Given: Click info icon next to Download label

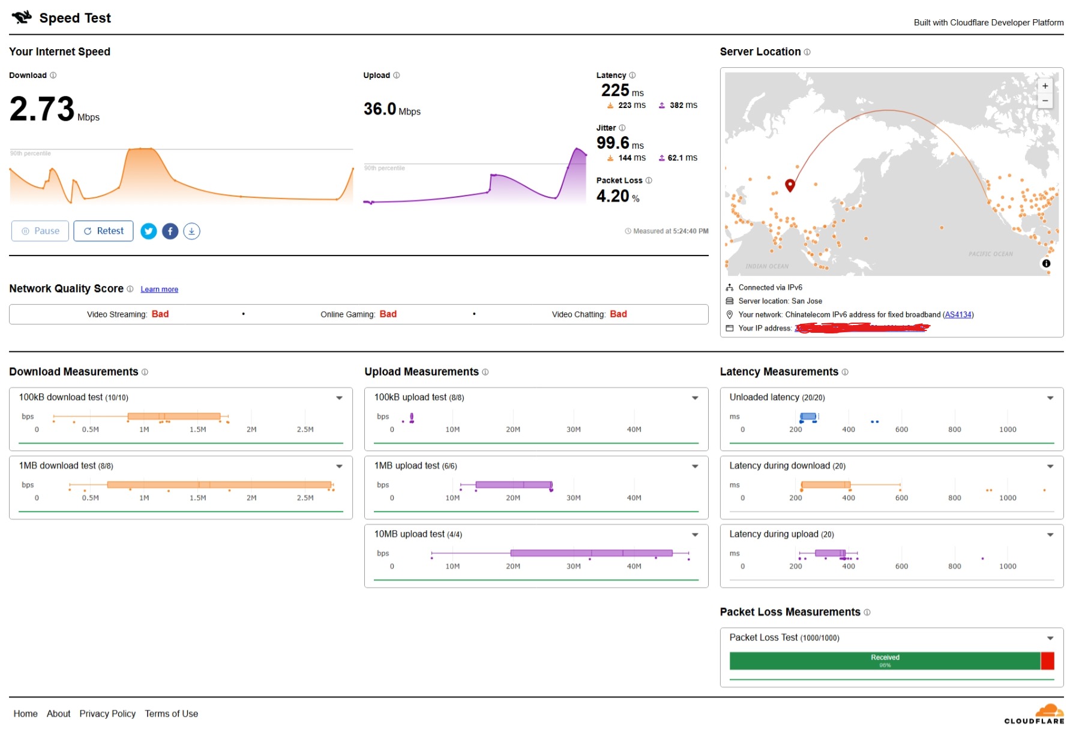Looking at the screenshot, I should pyautogui.click(x=53, y=76).
